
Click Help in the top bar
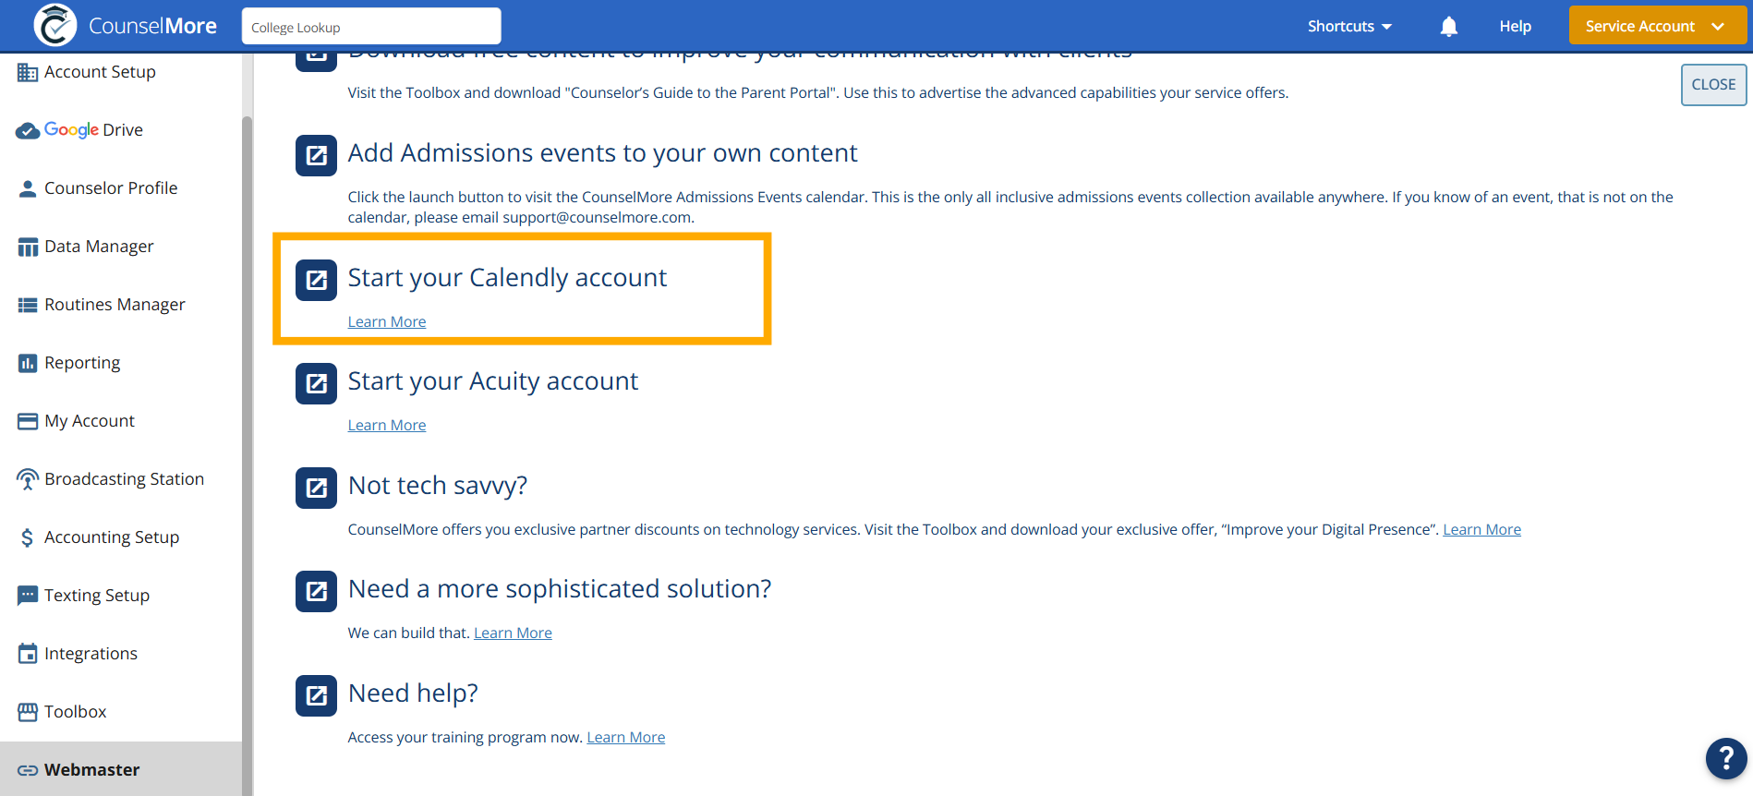tap(1515, 27)
